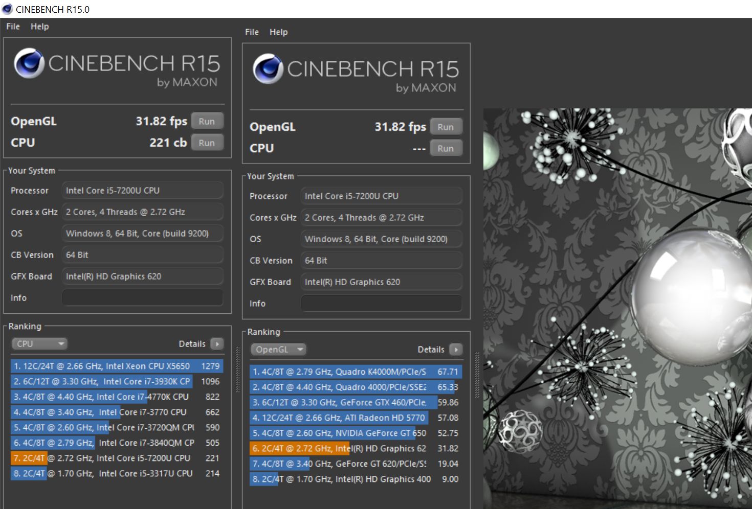Open the File menu in left window
752x509 pixels.
pos(13,27)
